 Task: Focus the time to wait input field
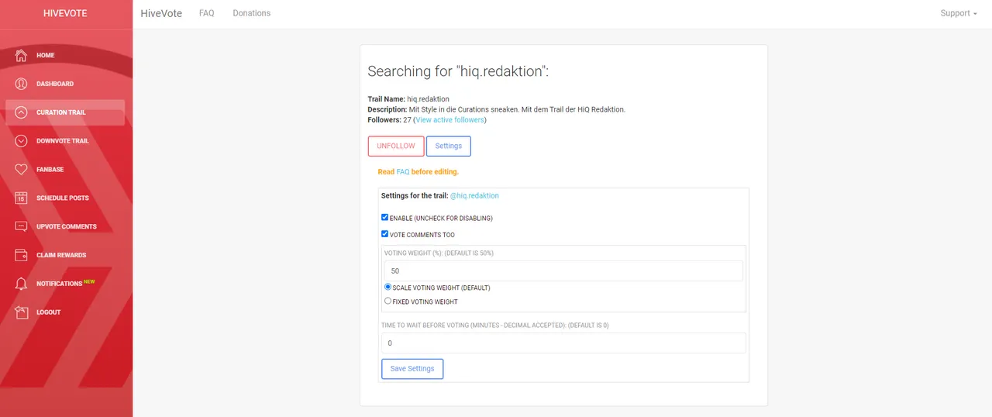563,343
